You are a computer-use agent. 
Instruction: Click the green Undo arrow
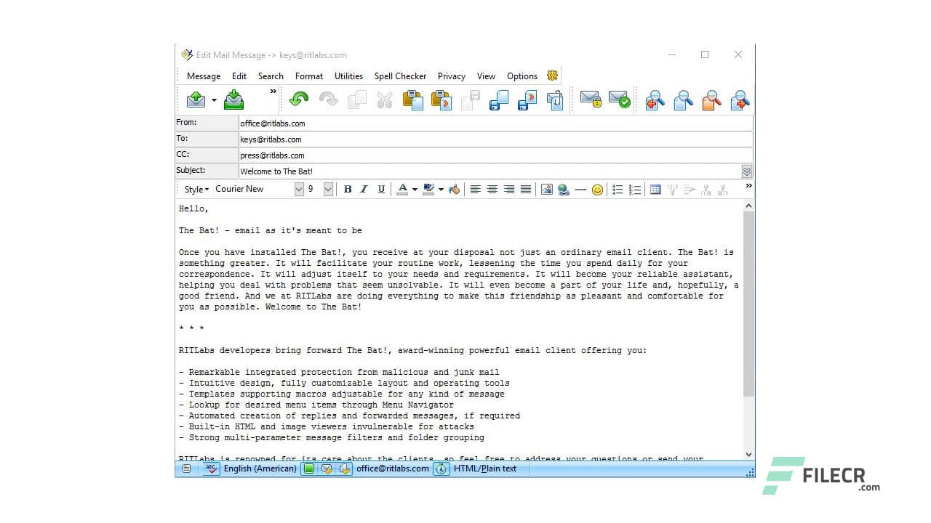point(298,100)
